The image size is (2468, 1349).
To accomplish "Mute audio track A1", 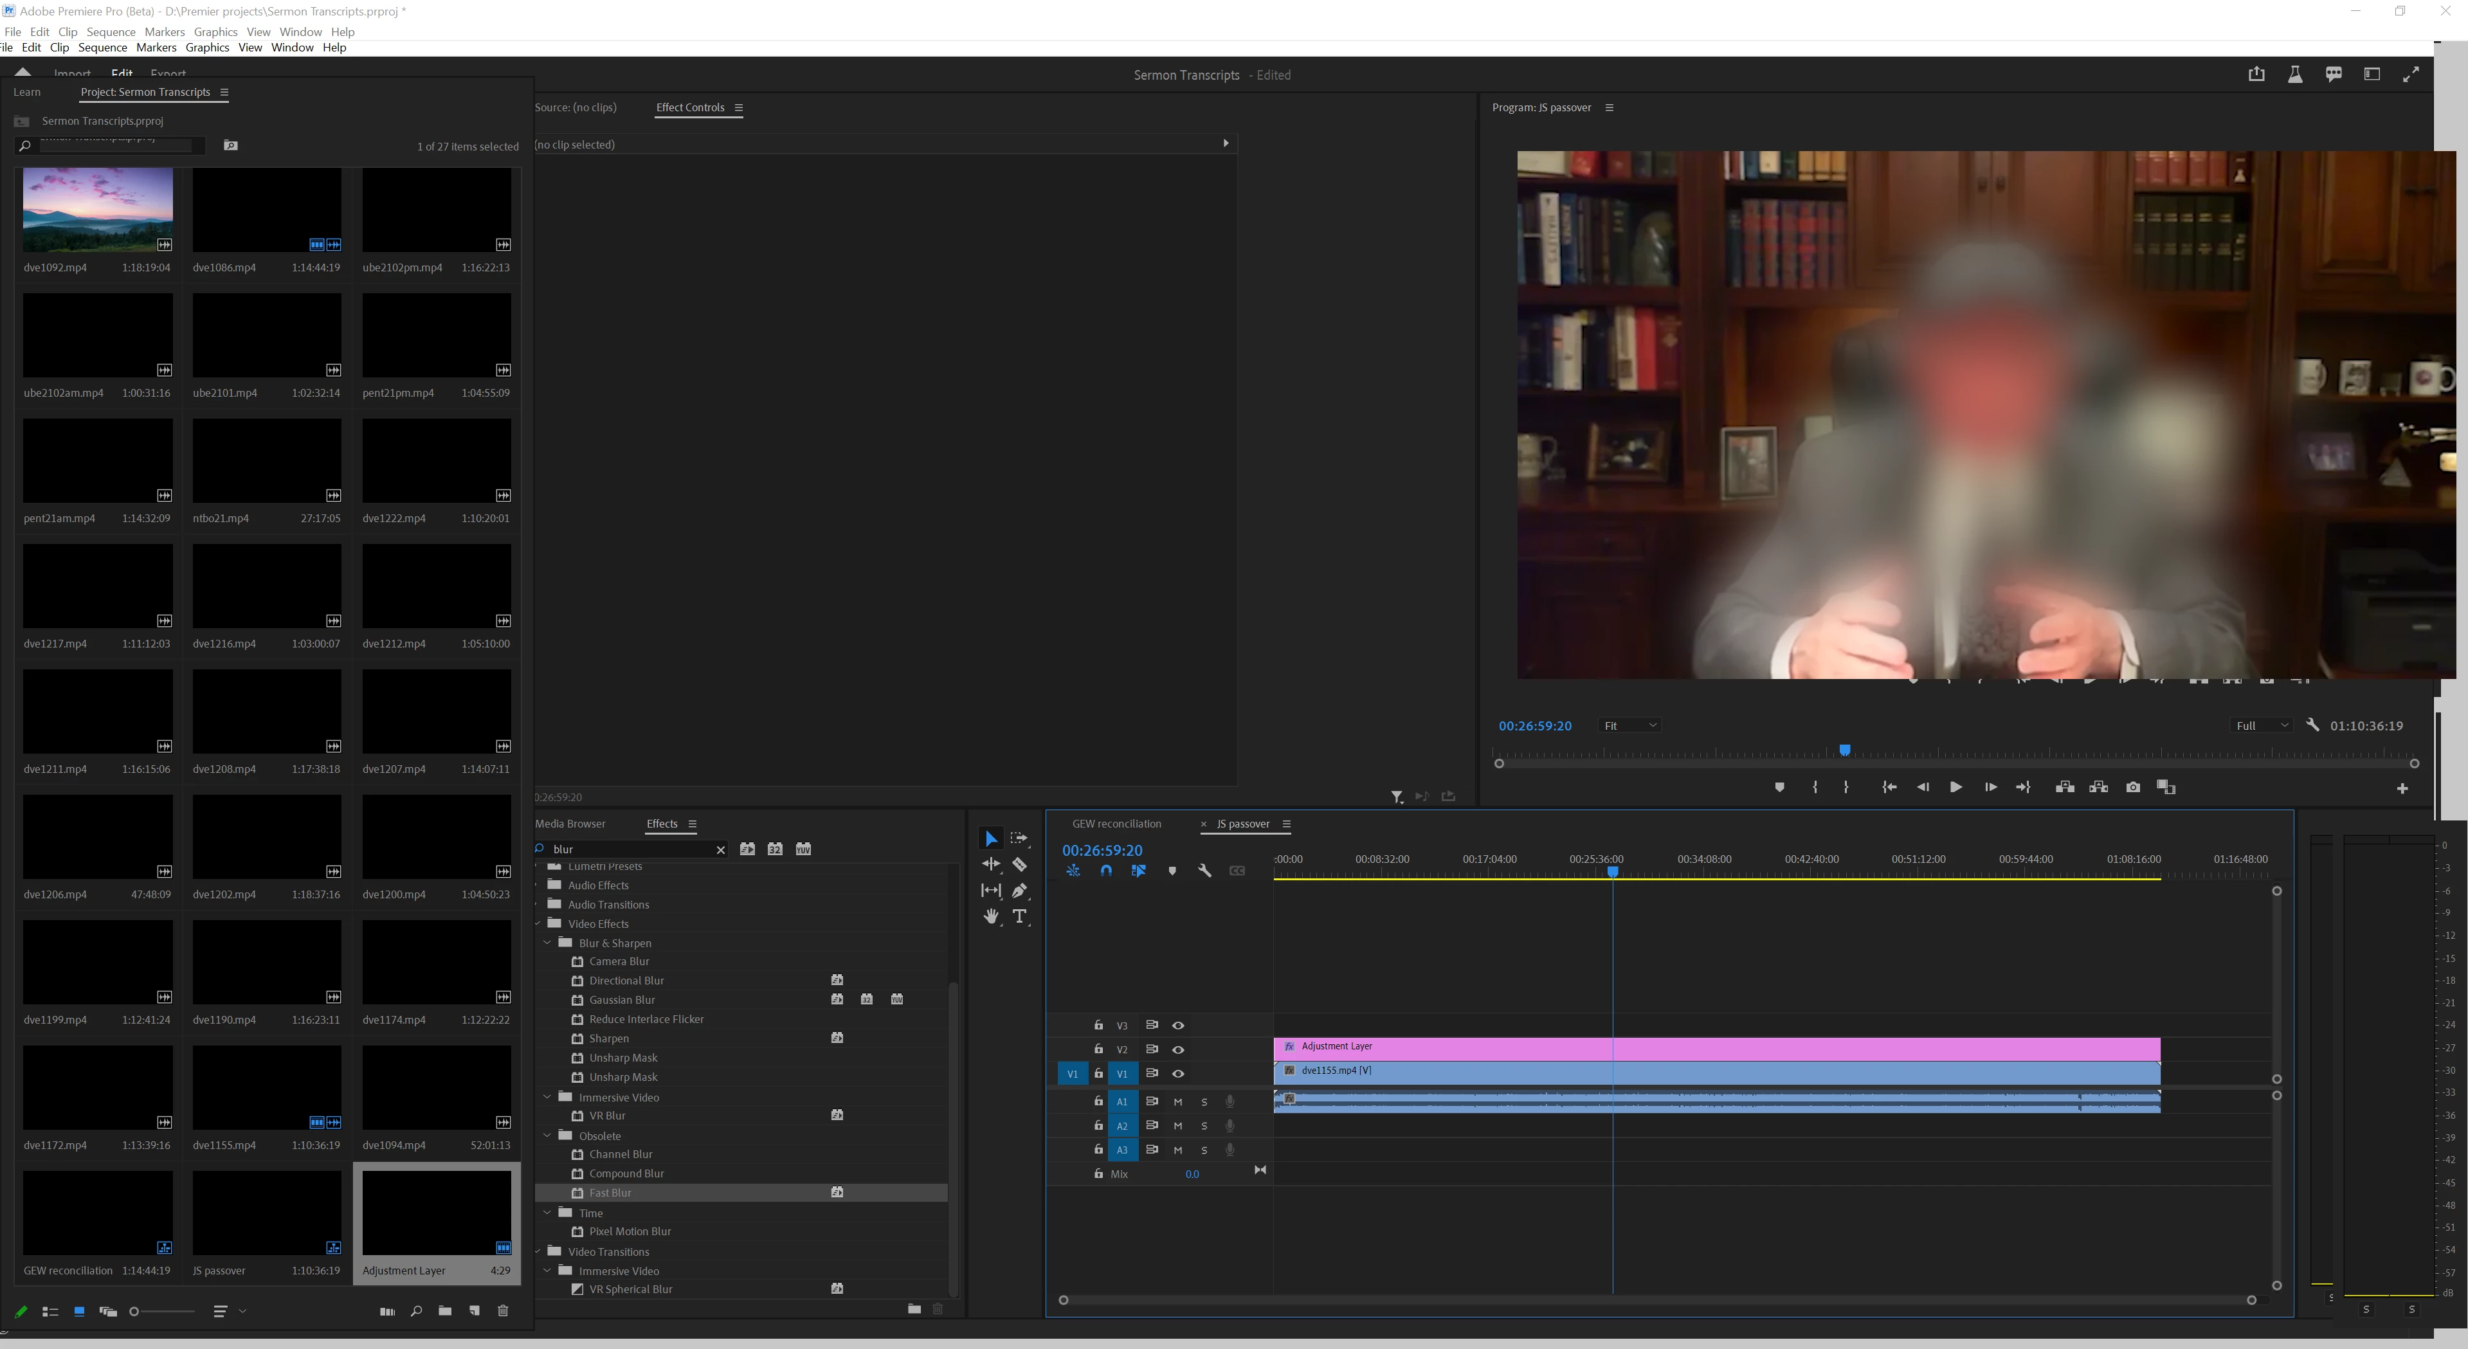I will tap(1177, 1102).
